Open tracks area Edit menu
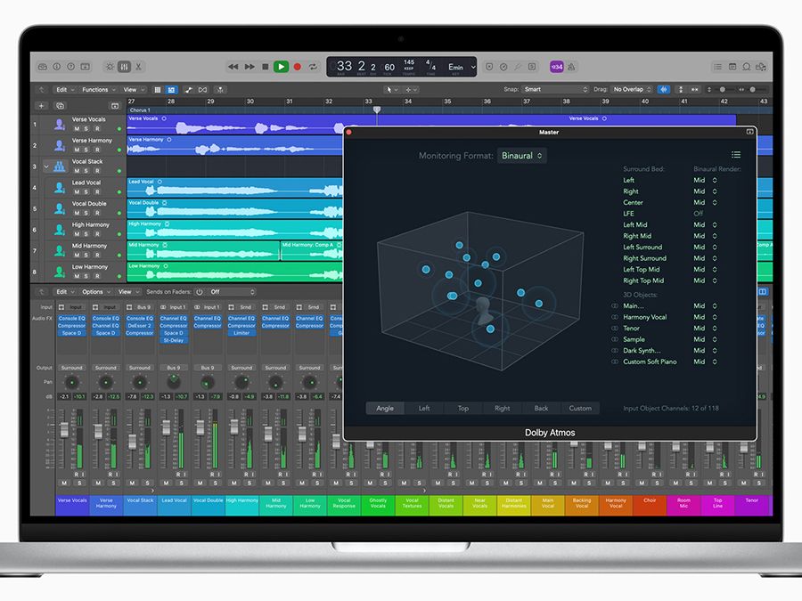 [x=65, y=89]
